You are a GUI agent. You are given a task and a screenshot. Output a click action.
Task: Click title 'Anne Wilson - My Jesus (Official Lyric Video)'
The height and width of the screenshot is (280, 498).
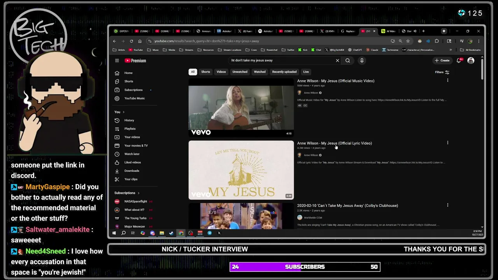[335, 143]
